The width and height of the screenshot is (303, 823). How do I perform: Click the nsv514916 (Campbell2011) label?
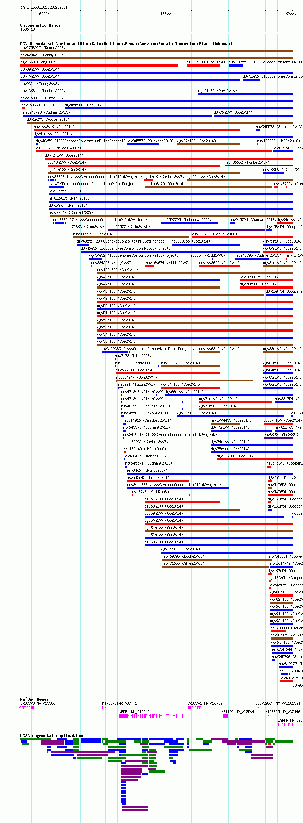(147, 420)
